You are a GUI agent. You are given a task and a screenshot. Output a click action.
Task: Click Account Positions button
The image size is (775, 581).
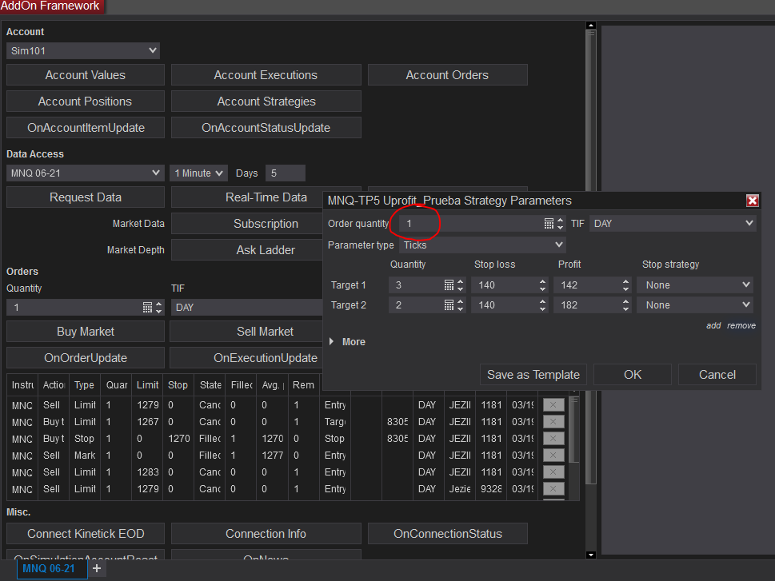[86, 101]
